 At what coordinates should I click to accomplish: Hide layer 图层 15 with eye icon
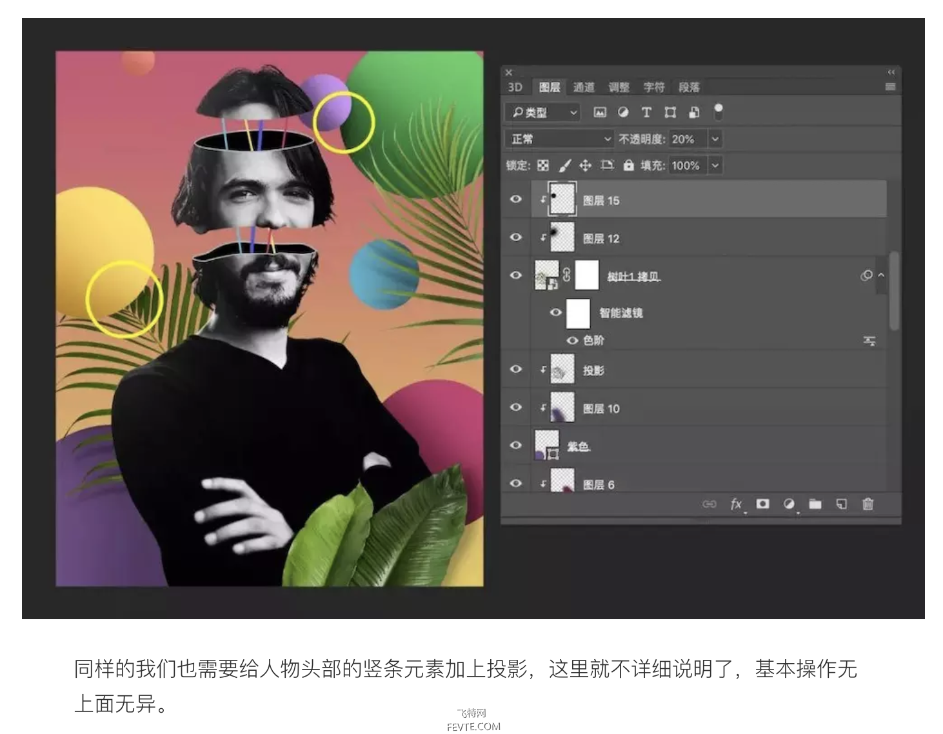516,199
